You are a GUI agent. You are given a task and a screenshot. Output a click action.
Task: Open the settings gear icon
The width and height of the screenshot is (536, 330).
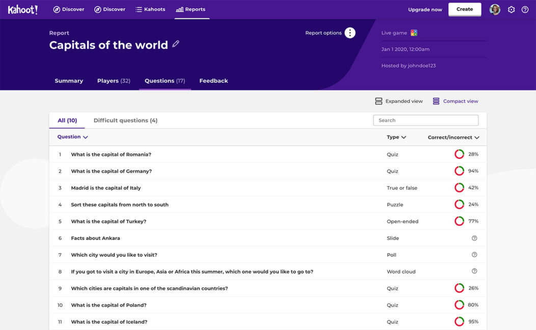point(512,9)
